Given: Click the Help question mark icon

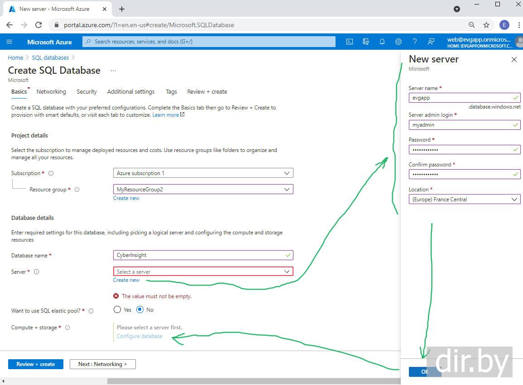Looking at the screenshot, I should click(x=415, y=42).
